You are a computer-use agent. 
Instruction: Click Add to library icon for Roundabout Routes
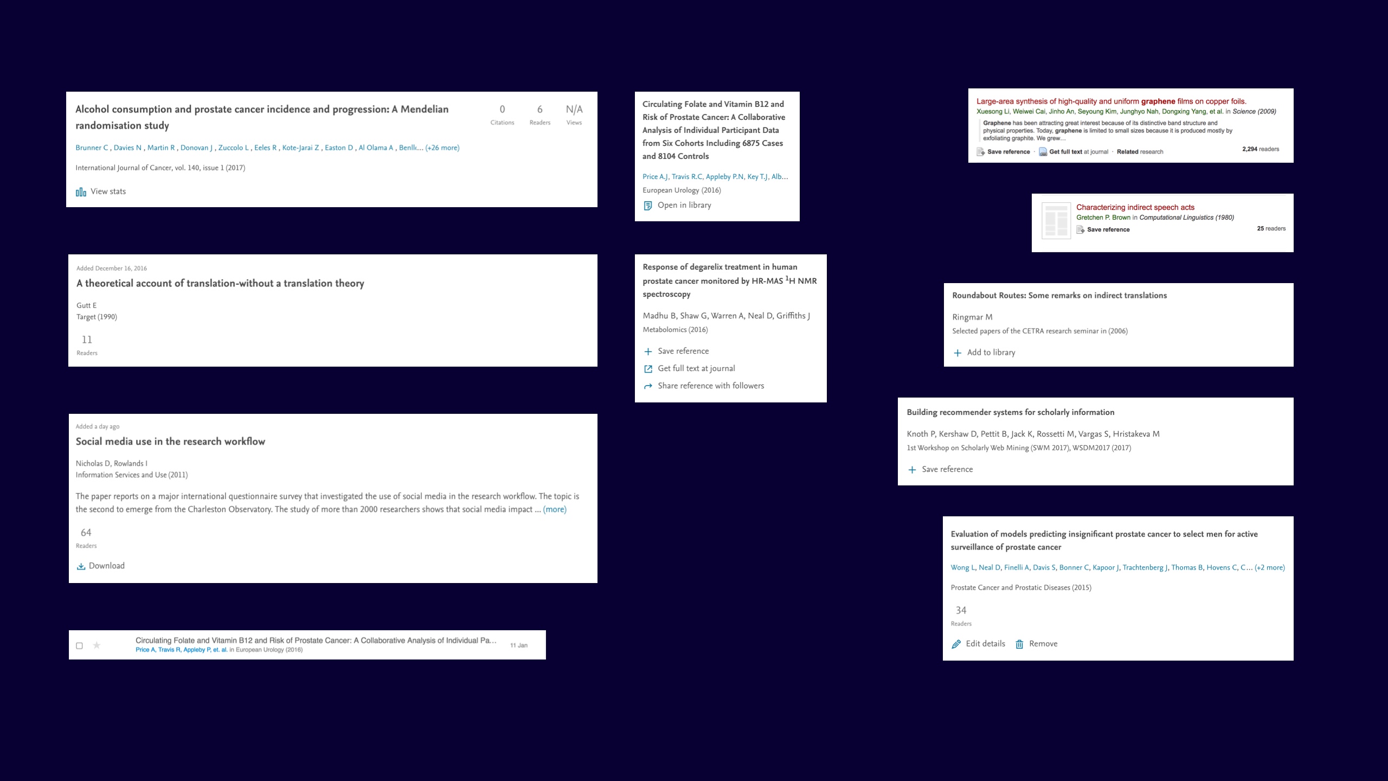tap(957, 352)
